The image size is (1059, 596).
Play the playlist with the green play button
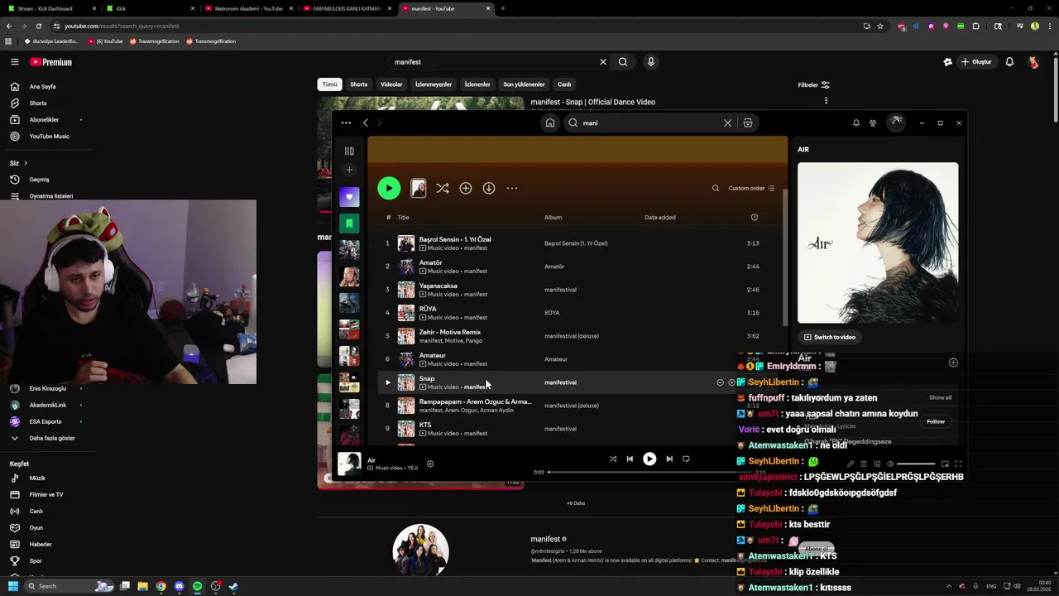389,188
